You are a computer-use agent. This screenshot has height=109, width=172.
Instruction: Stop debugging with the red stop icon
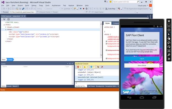pyautogui.click(x=84, y=9)
